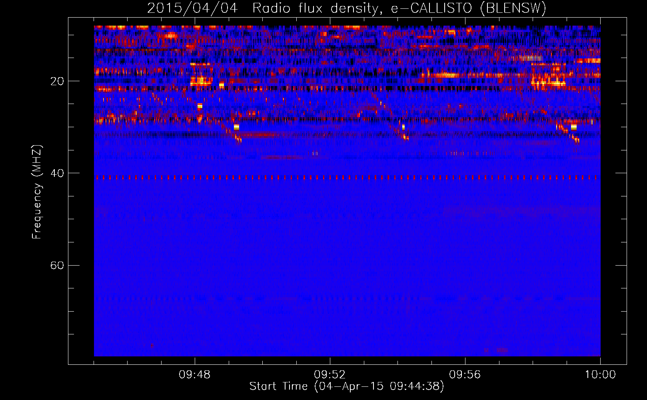647x400 pixels.
Task: Click the 20 MHz frequency axis label
Action: 57,81
